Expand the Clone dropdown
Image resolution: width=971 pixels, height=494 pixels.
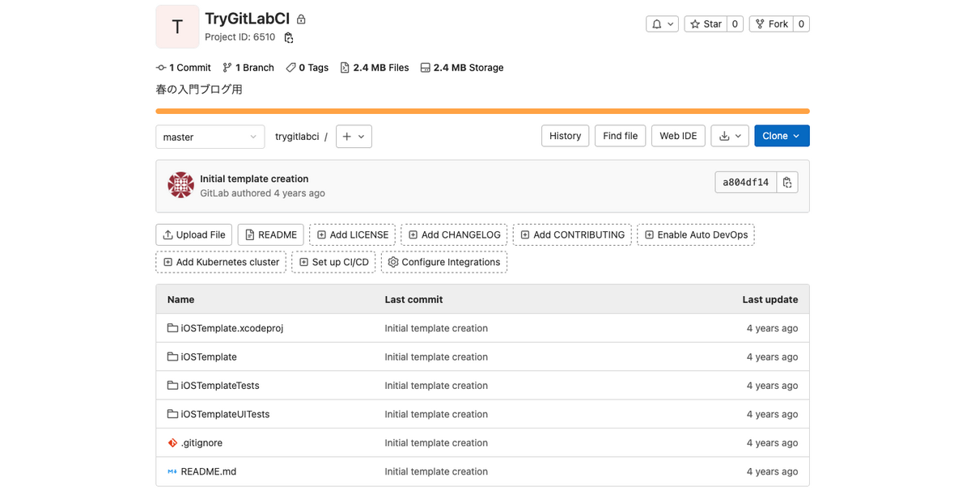782,136
